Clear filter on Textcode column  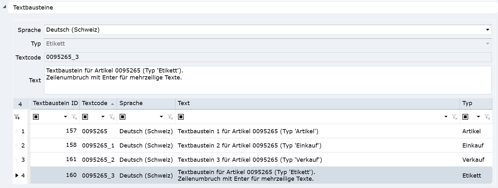(112, 117)
